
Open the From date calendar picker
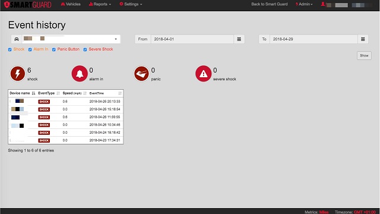click(239, 39)
